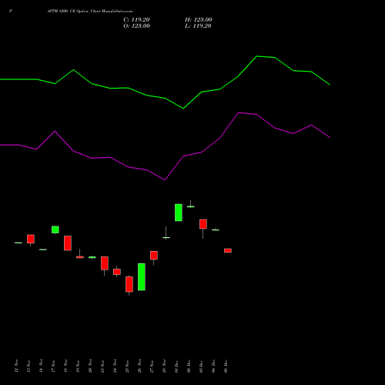Click the 04 Dec date label
The width and height of the screenshot is (385, 385).
coord(213,366)
